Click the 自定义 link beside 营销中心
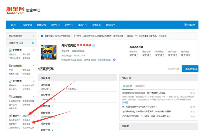The height and width of the screenshot is (131, 200). (x=26, y=116)
